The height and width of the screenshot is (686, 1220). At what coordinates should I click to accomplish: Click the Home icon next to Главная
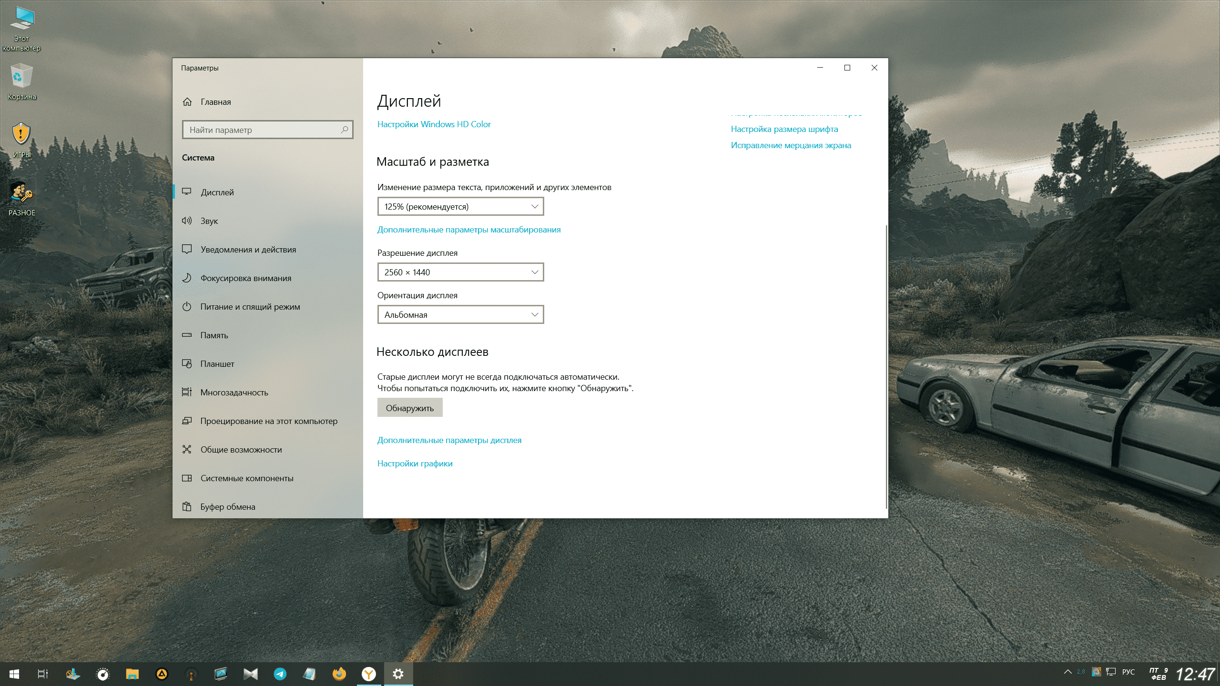(x=187, y=101)
